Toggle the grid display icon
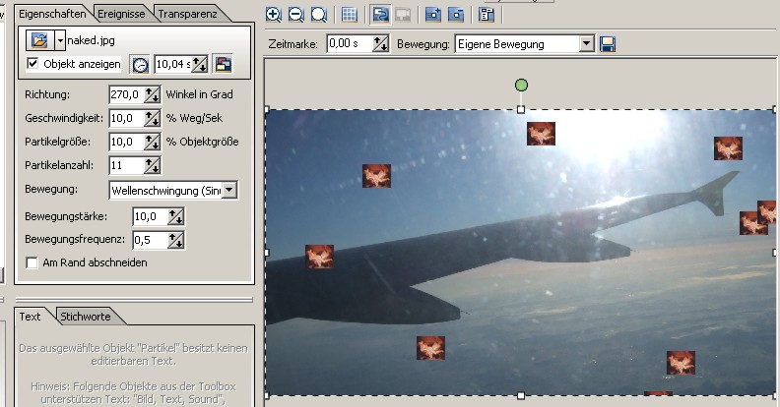The image size is (780, 407). tap(349, 15)
